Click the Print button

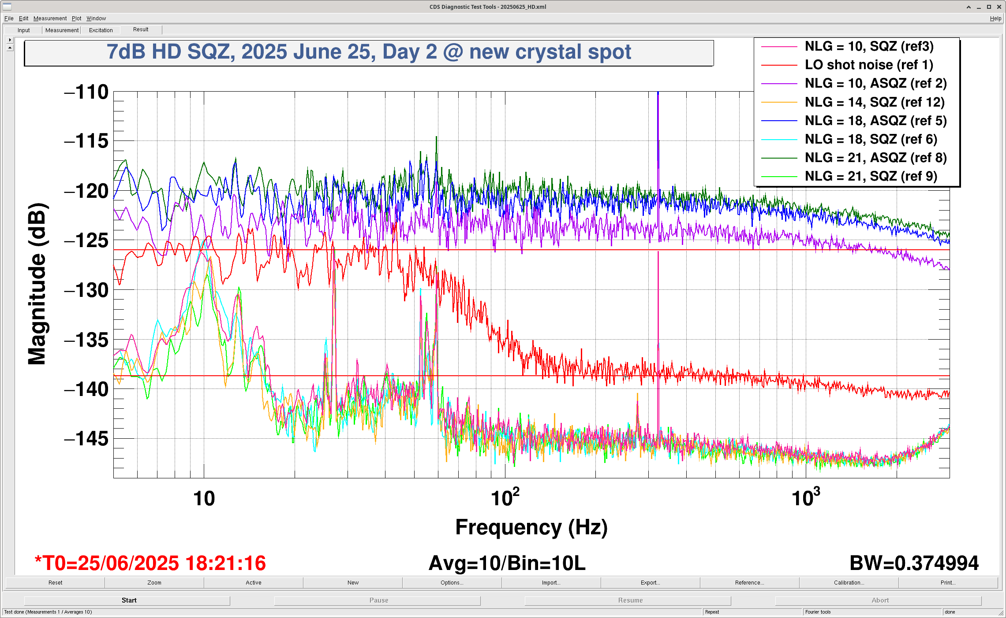[948, 582]
